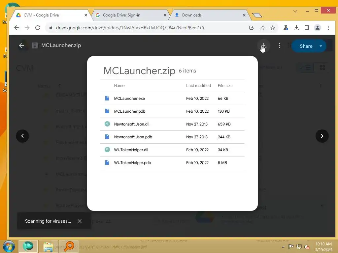
Task: Open MCLauncher.exe in archive list
Action: point(172,98)
